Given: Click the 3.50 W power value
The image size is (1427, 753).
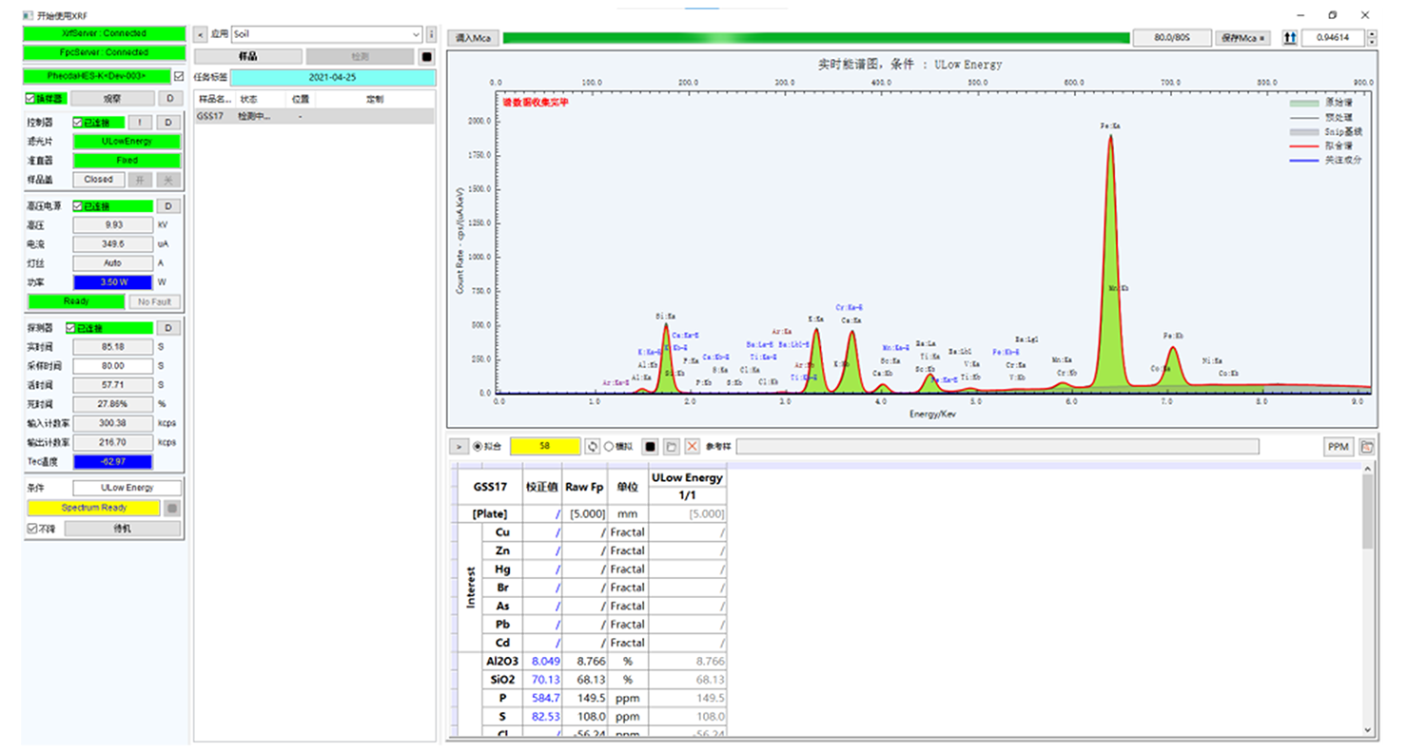Looking at the screenshot, I should [113, 282].
